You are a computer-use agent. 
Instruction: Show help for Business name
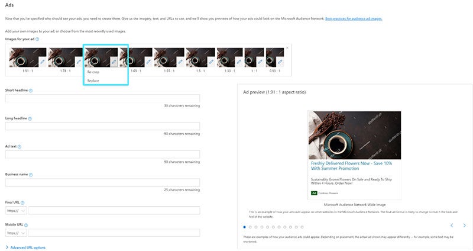pyautogui.click(x=31, y=175)
